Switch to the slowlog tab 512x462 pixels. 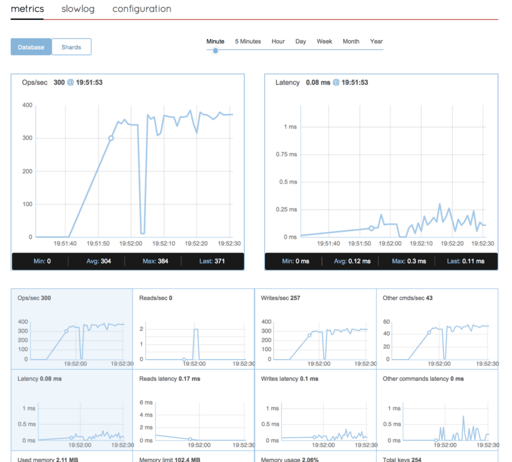(x=77, y=9)
